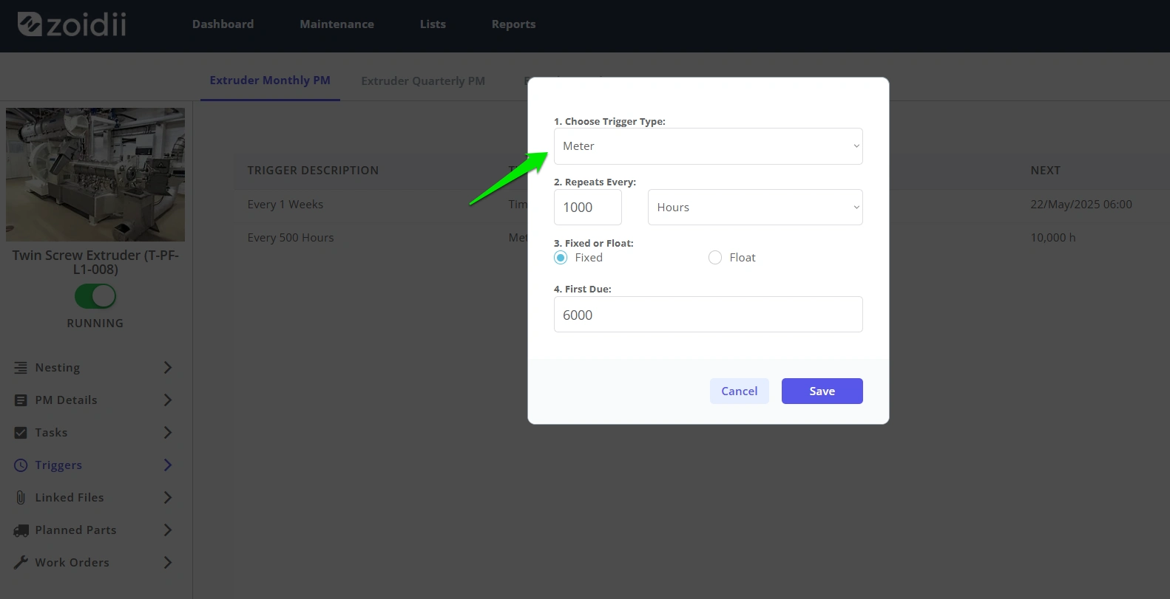This screenshot has height=599, width=1170.
Task: Switch to Extruder Quarterly PM tab
Action: (x=423, y=81)
